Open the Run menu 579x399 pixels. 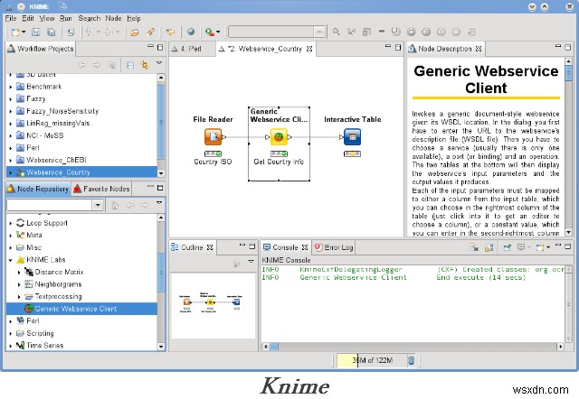(66, 18)
